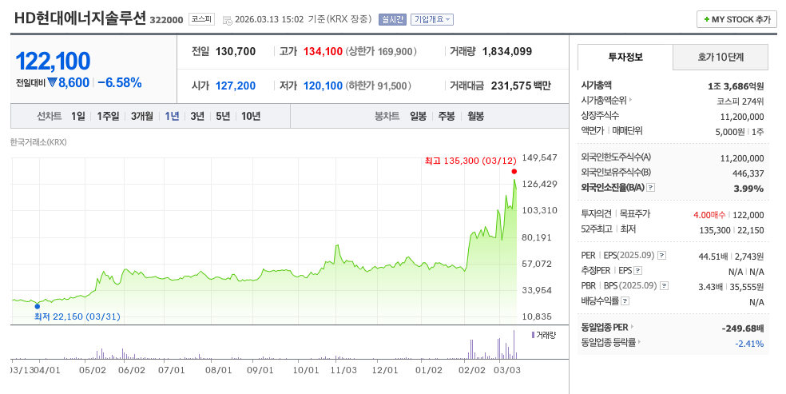786x394 pixels.
Task: Open the 동일업종 PER link
Action: (606, 327)
